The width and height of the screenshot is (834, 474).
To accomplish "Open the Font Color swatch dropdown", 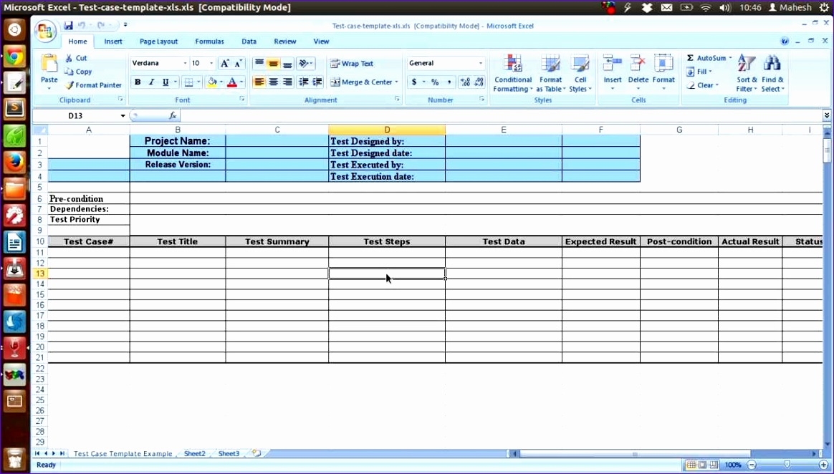I will (x=241, y=82).
